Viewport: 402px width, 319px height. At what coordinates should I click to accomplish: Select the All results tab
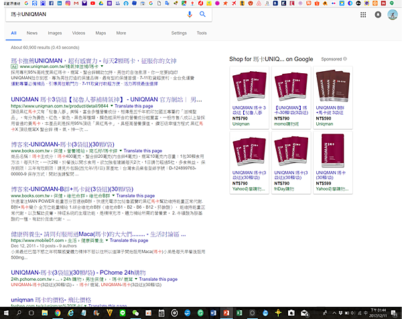[13, 33]
